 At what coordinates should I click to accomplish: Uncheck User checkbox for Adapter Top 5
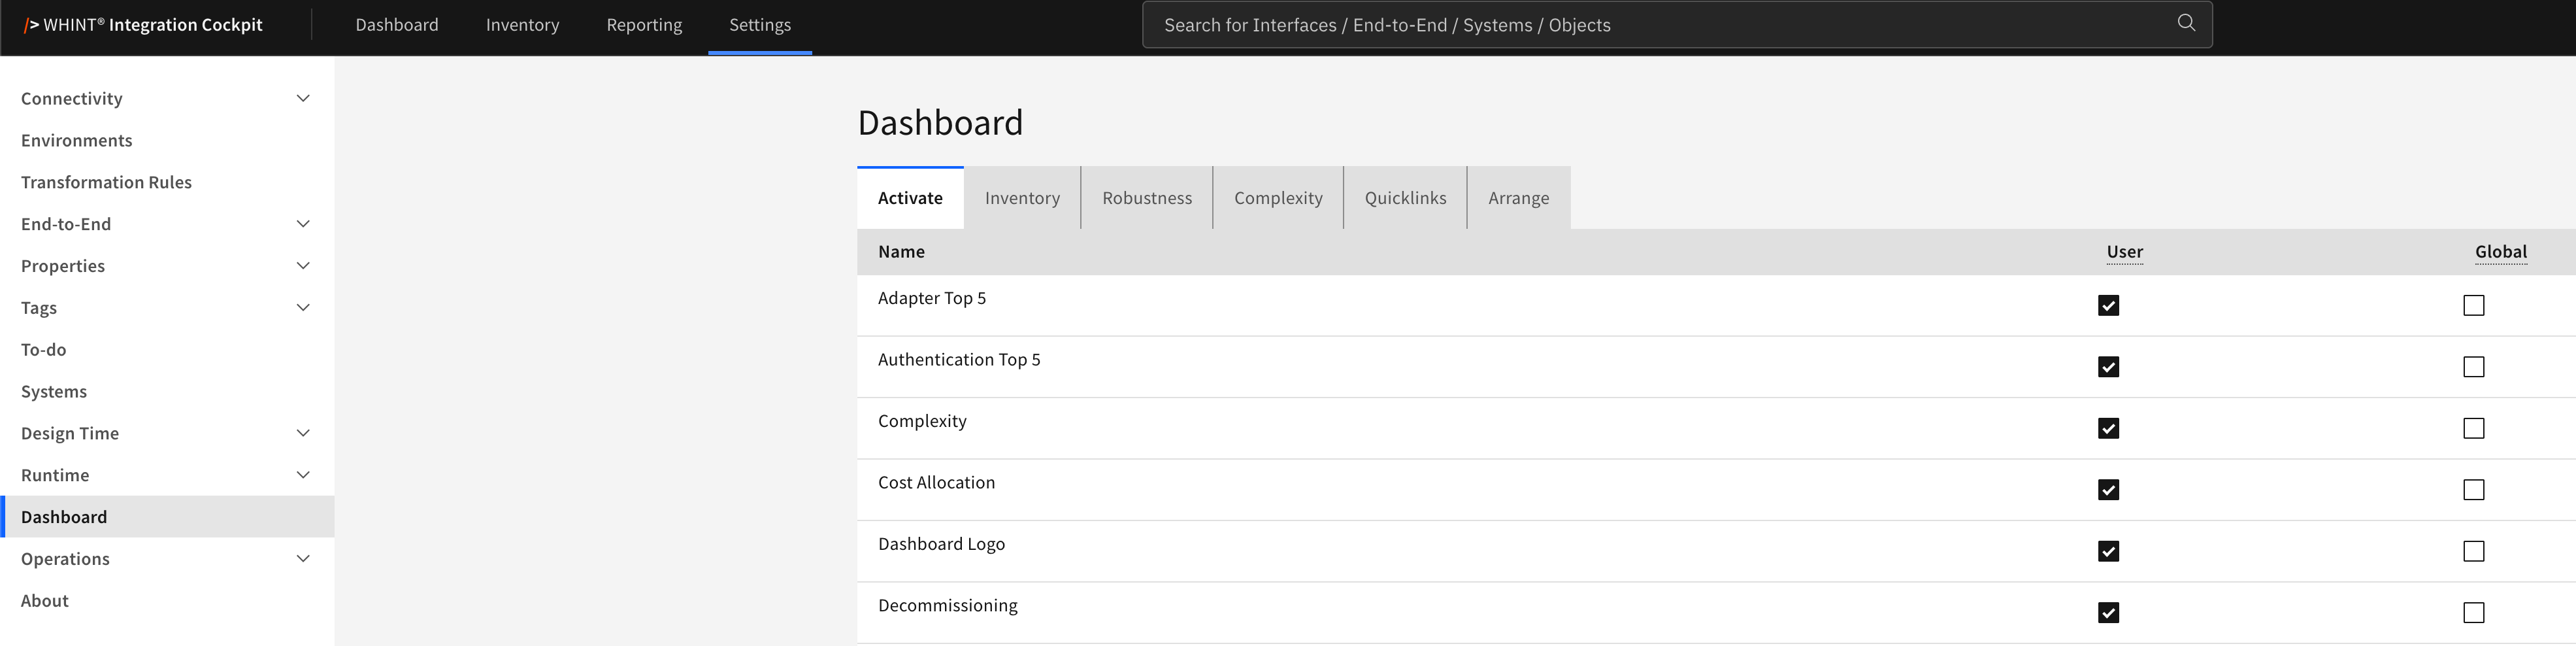[x=2108, y=305]
